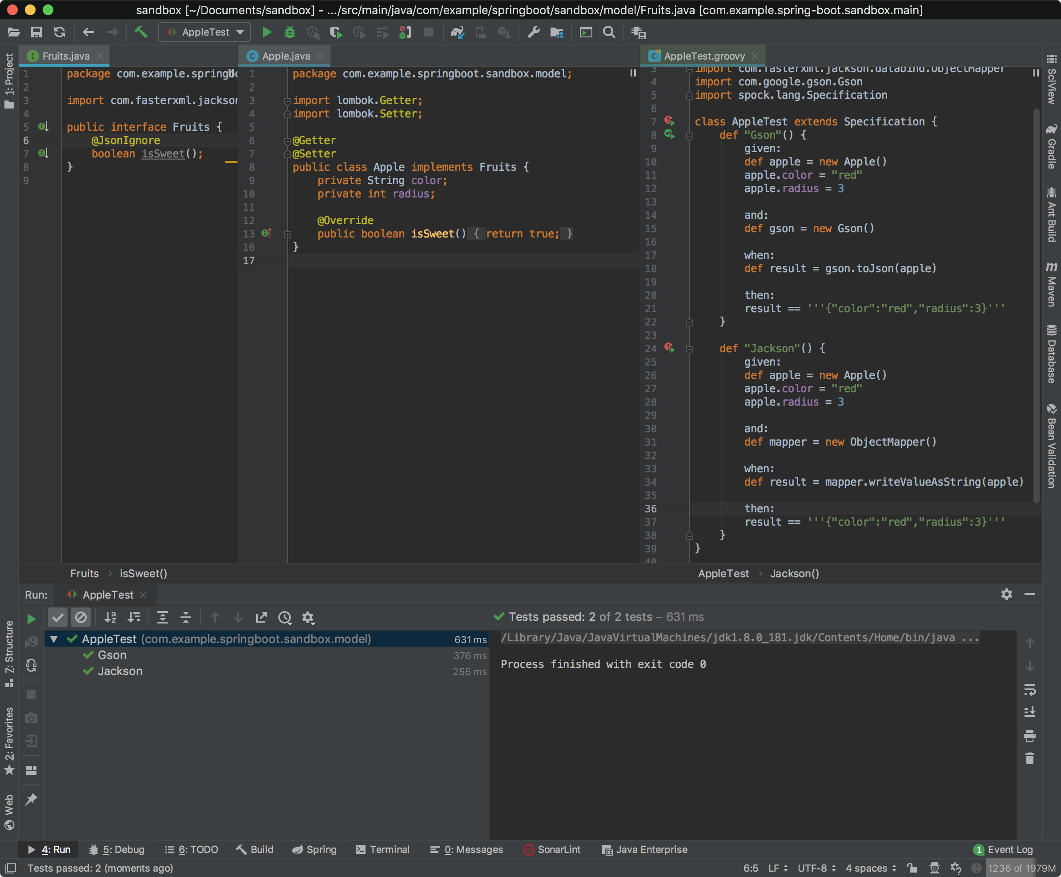Click the Export Test Results icon
This screenshot has height=877, width=1061.
(261, 617)
